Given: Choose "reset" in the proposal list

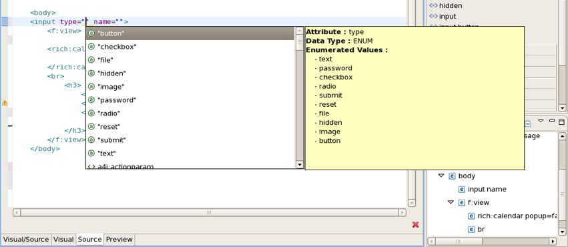Looking at the screenshot, I should 190,127.
